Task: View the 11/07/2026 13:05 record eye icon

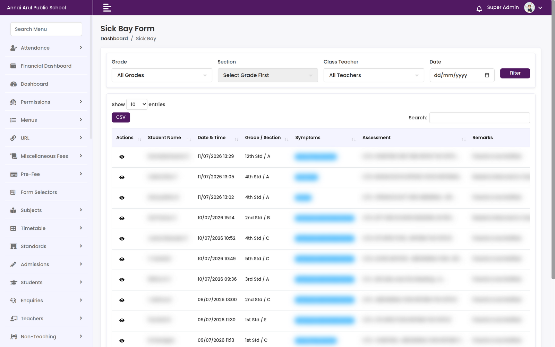Action: pyautogui.click(x=122, y=177)
